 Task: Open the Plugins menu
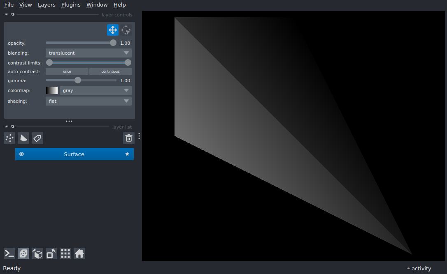pyautogui.click(x=71, y=5)
